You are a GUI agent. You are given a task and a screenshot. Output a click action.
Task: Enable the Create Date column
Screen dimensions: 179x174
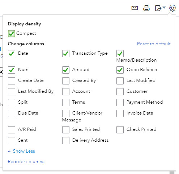click(x=12, y=81)
